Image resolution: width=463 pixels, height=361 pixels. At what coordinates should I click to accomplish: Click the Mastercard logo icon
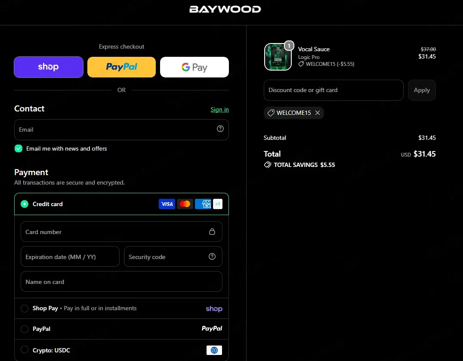[185, 204]
